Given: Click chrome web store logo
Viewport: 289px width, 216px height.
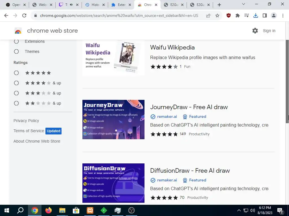Looking at the screenshot, I should [18, 31].
